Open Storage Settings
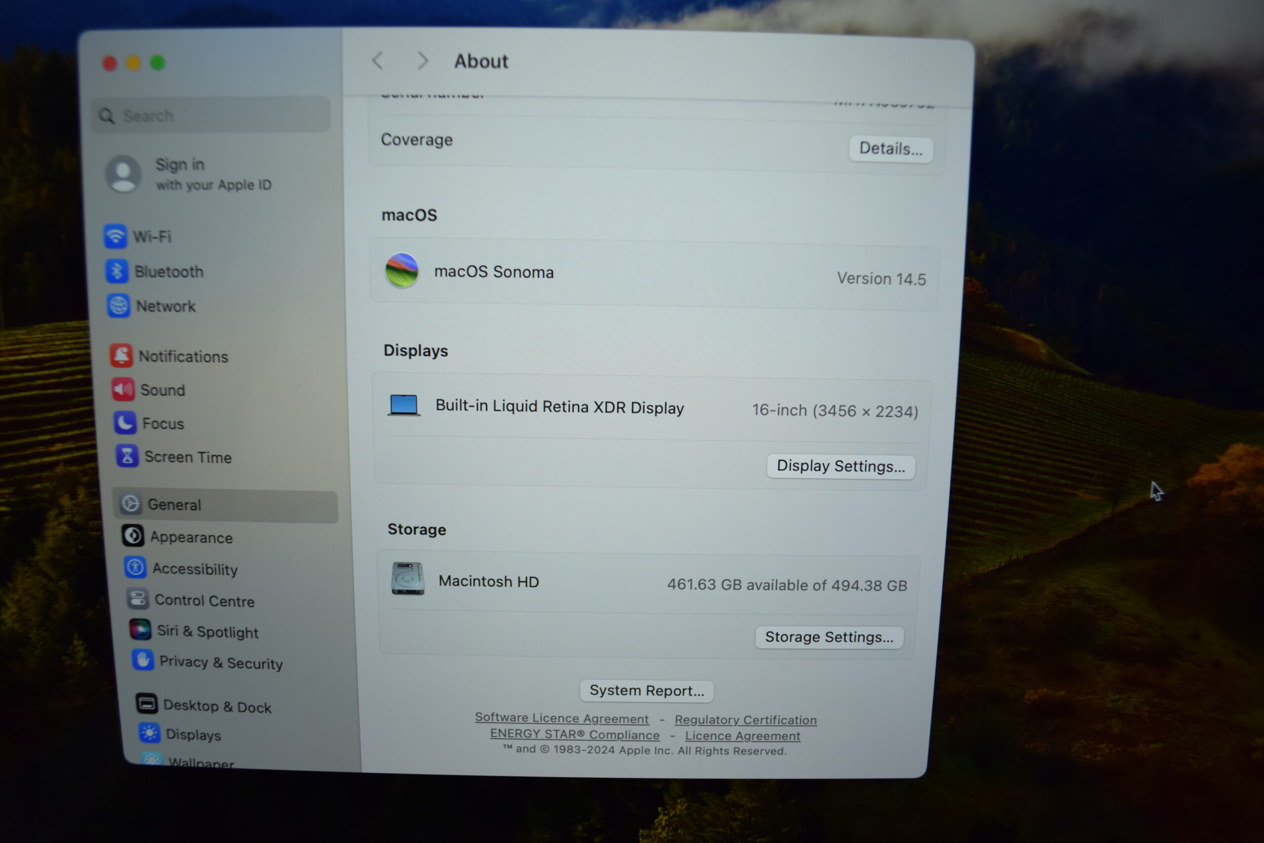 829,637
